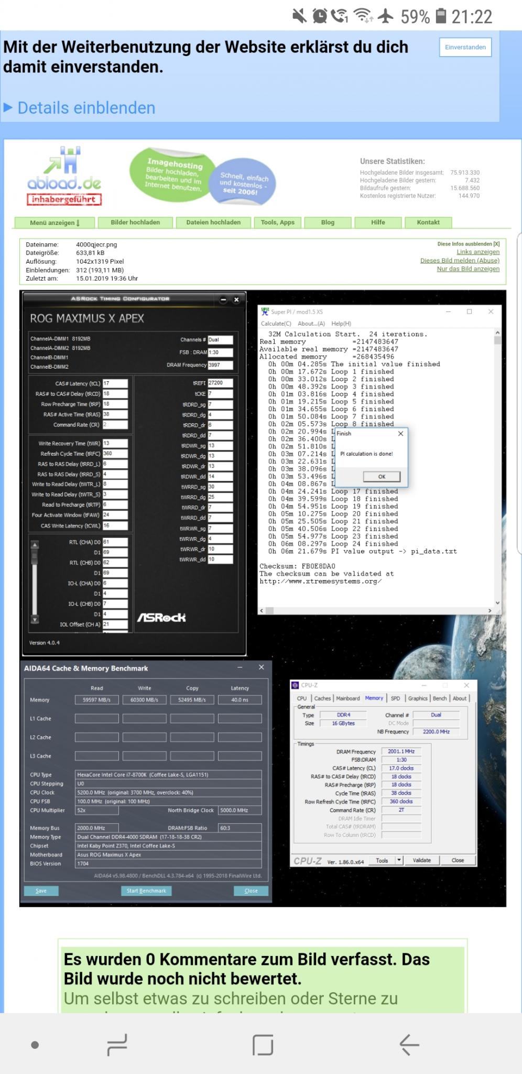Tap the Android recent apps navigation icon

[x=117, y=1045]
